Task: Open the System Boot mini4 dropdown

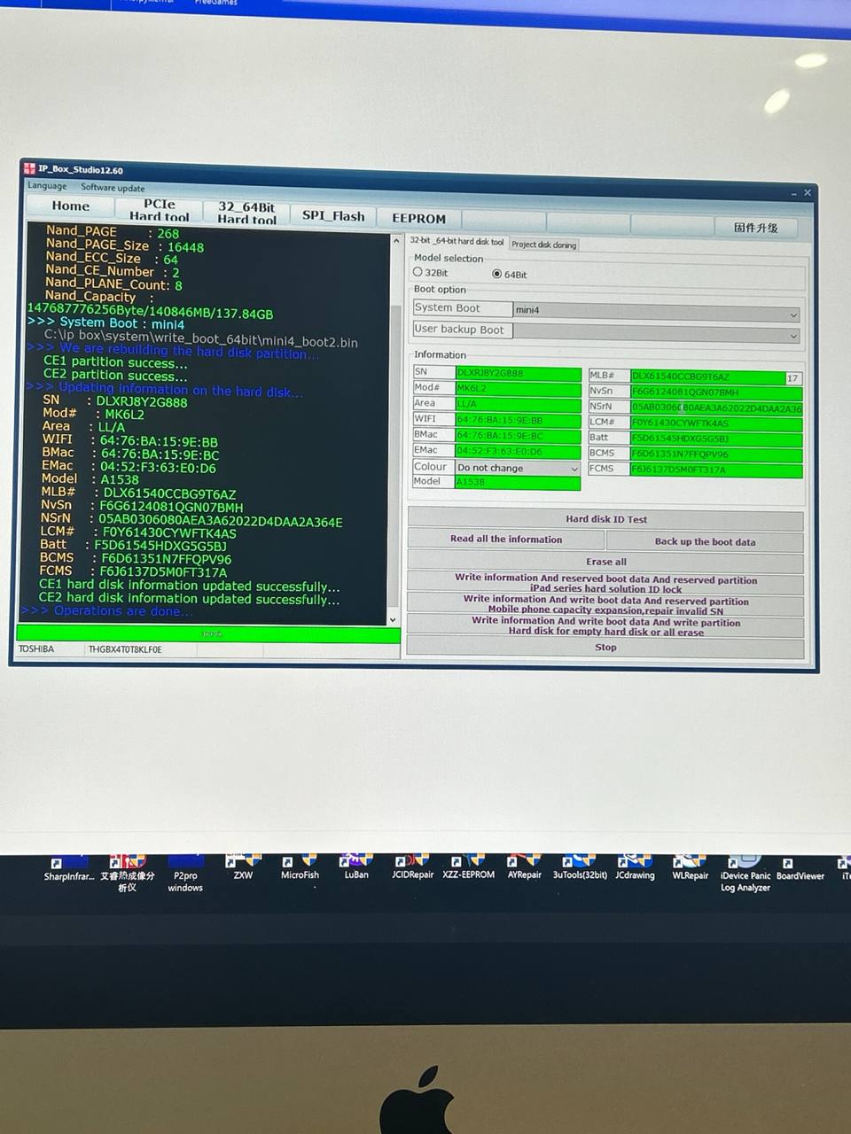Action: tap(657, 311)
